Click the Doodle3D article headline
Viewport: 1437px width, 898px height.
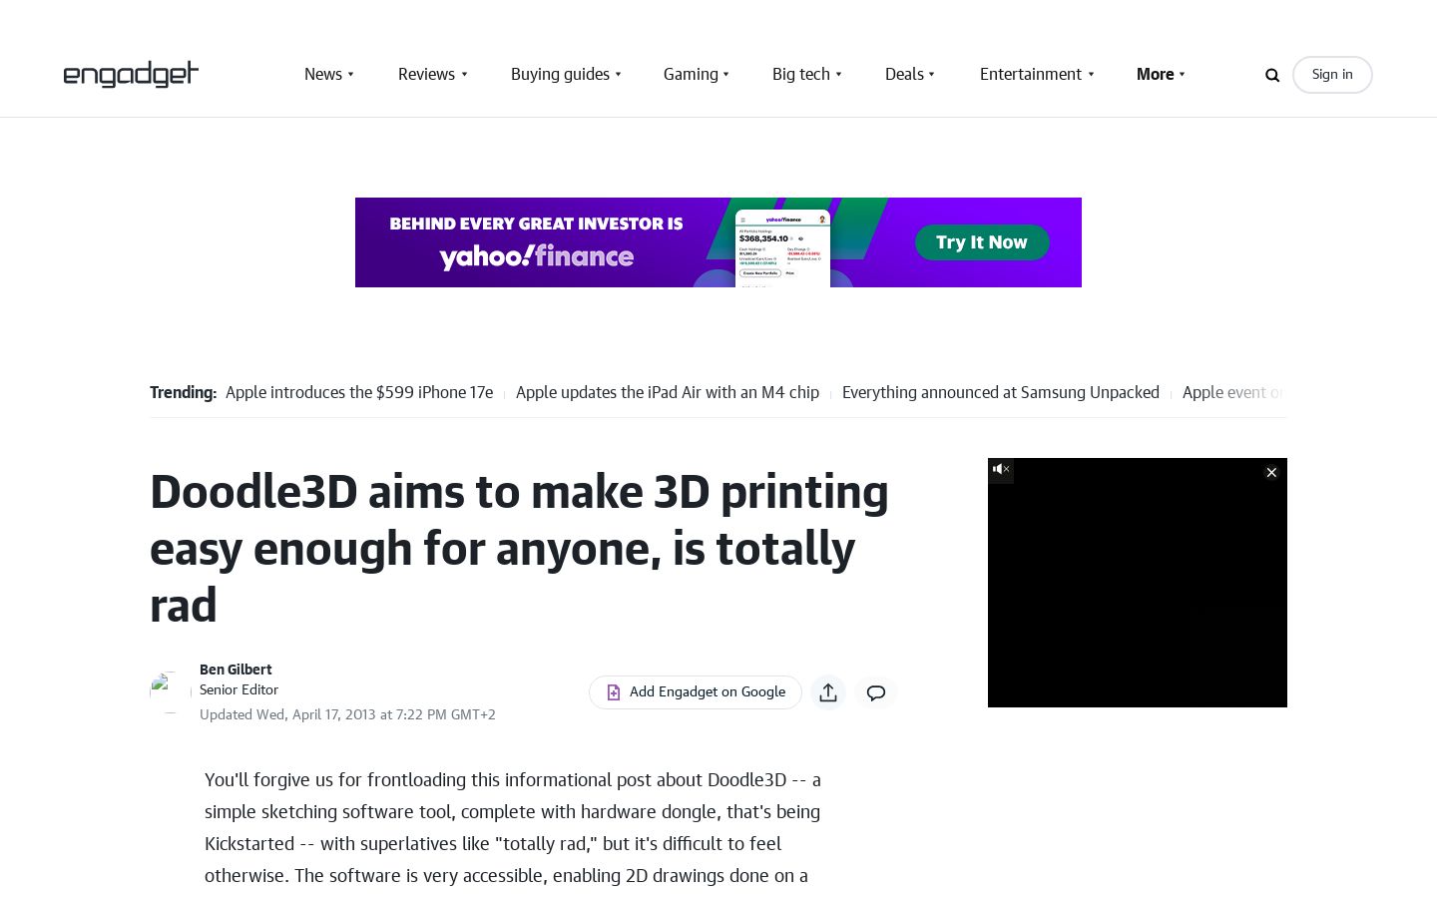pyautogui.click(x=519, y=548)
